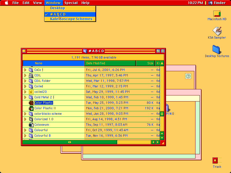Image resolution: width=231 pixels, height=173 pixels.
Task: Click the Color Plastic II scheme icon
Action: 31,108
